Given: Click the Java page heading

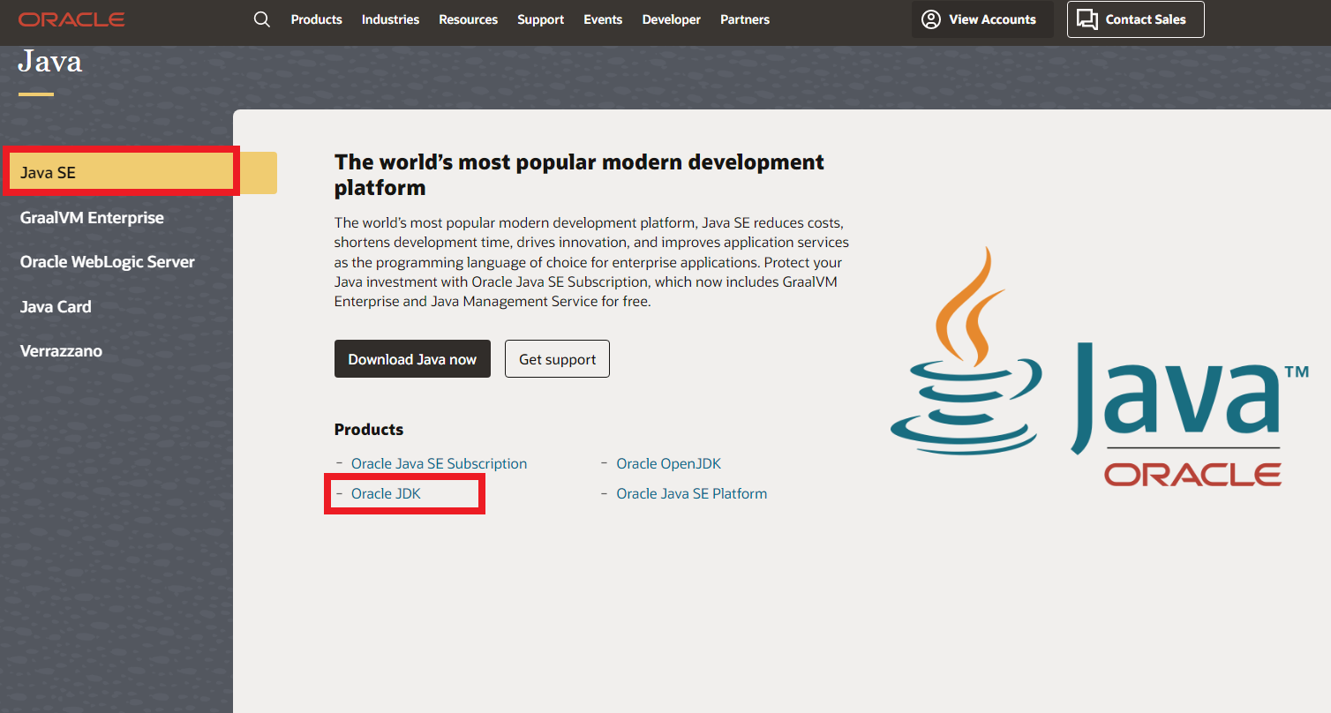Looking at the screenshot, I should (50, 62).
